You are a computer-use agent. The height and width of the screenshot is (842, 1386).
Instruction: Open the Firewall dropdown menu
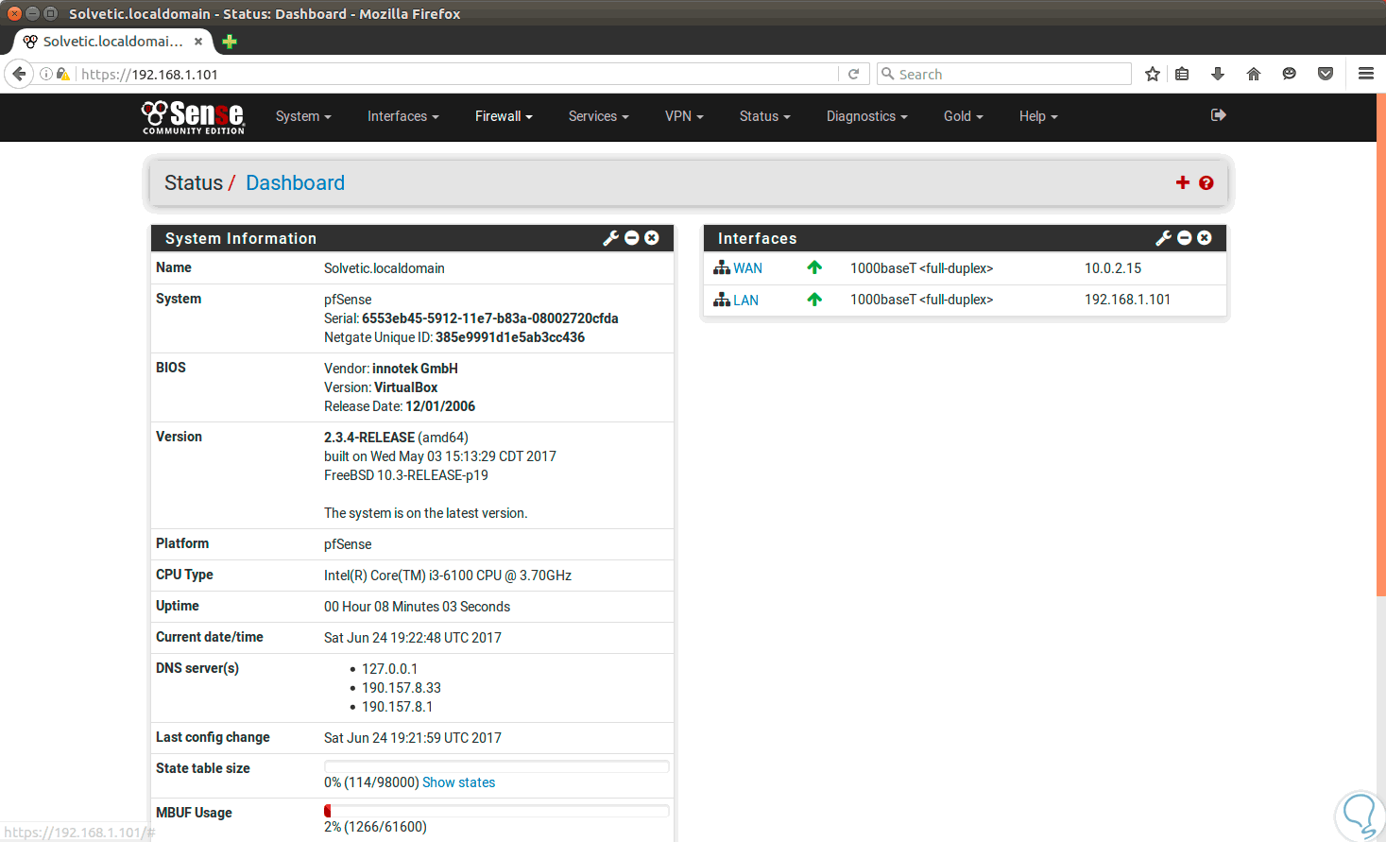click(x=504, y=116)
